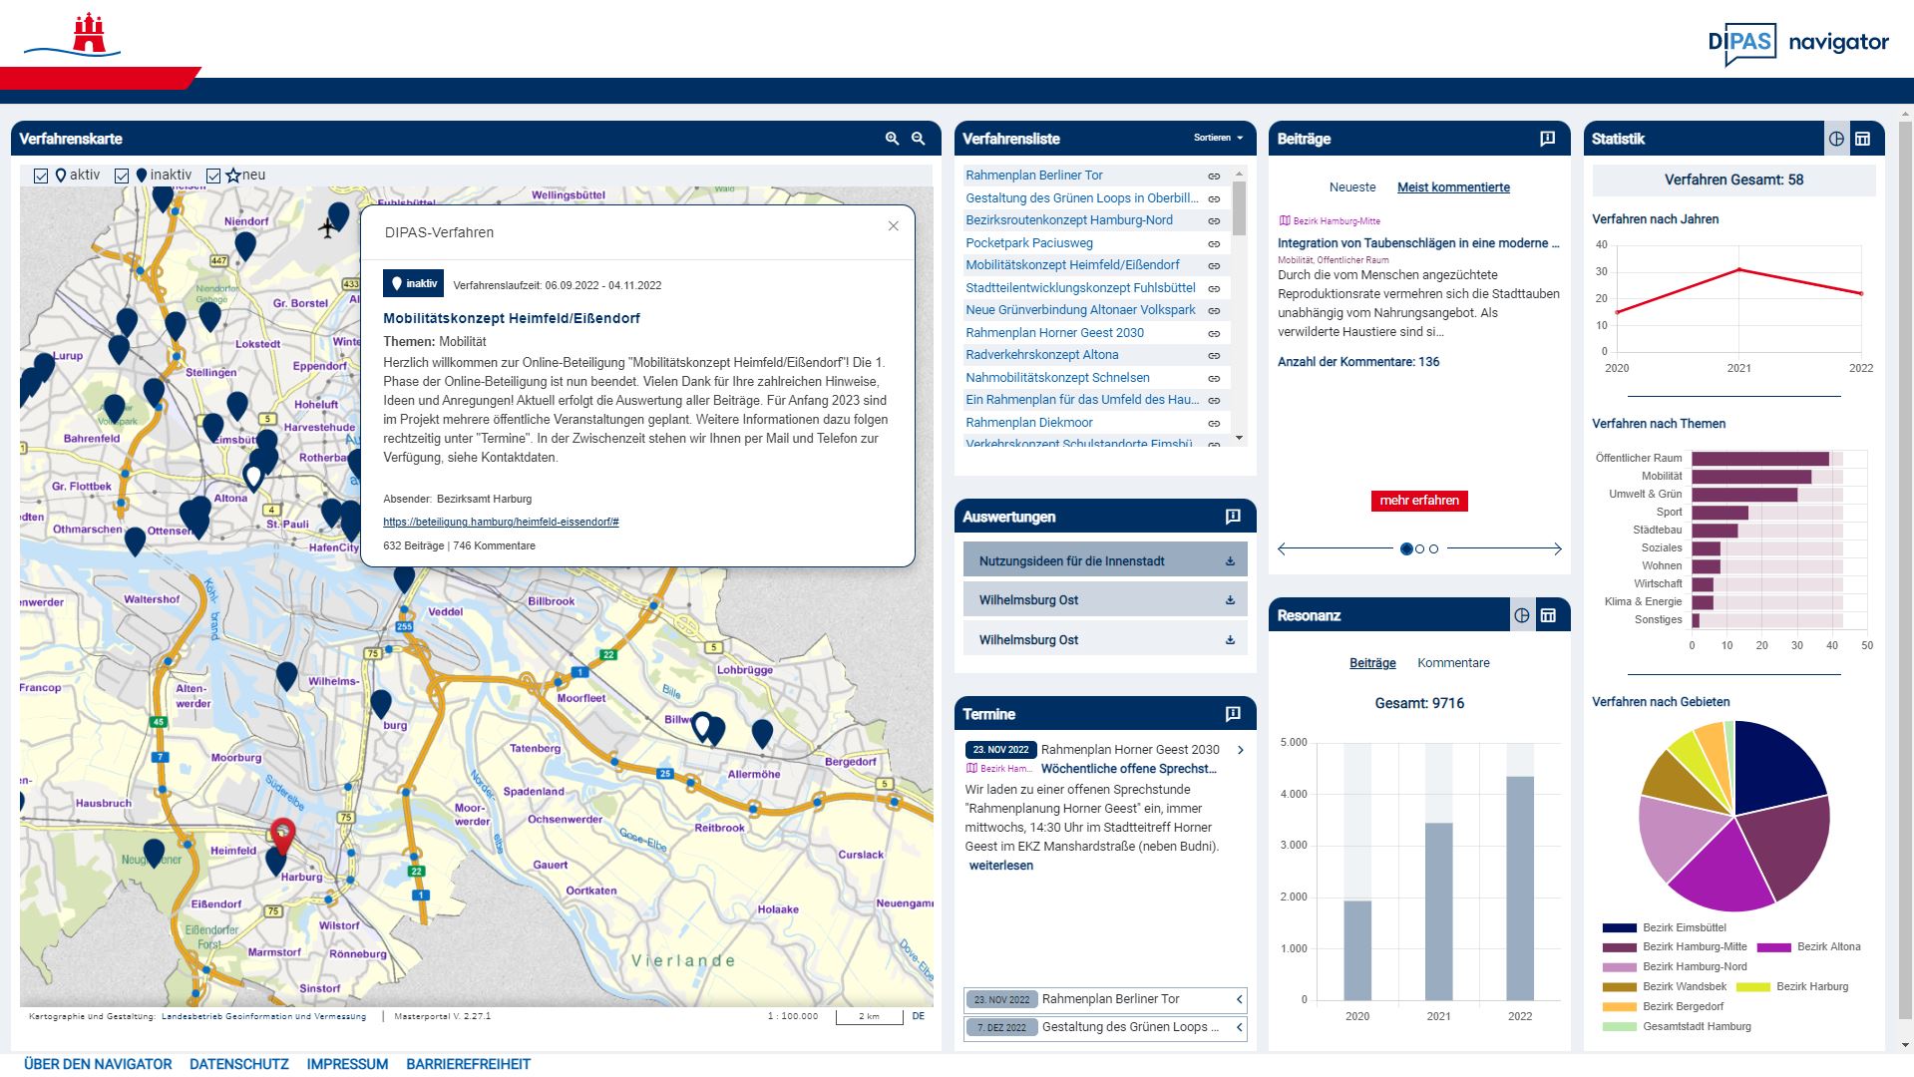
Task: Open Landesbetrieb Geoinformation und Vermessung link
Action: [263, 1017]
